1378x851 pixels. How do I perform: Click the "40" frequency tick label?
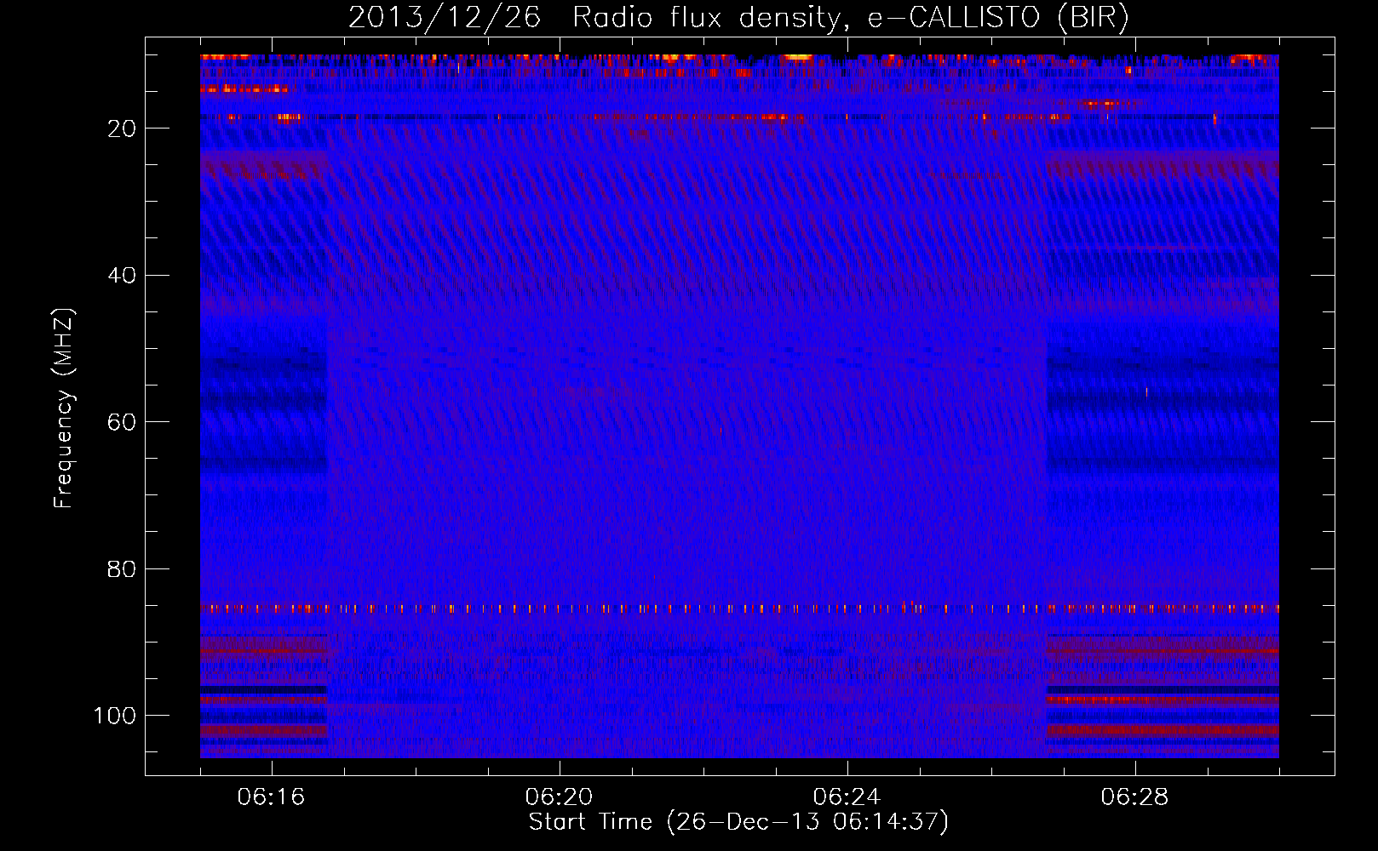click(x=123, y=276)
